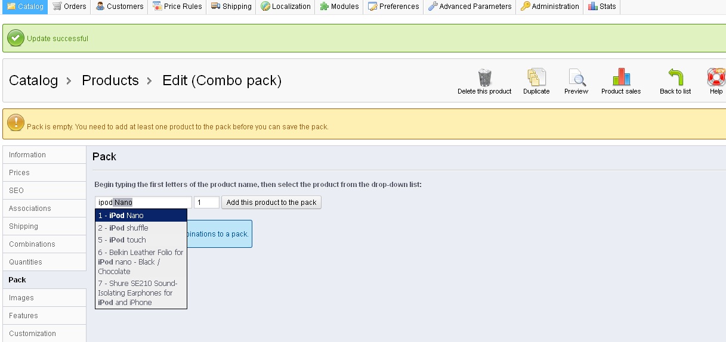Open the Localization menu

click(286, 7)
